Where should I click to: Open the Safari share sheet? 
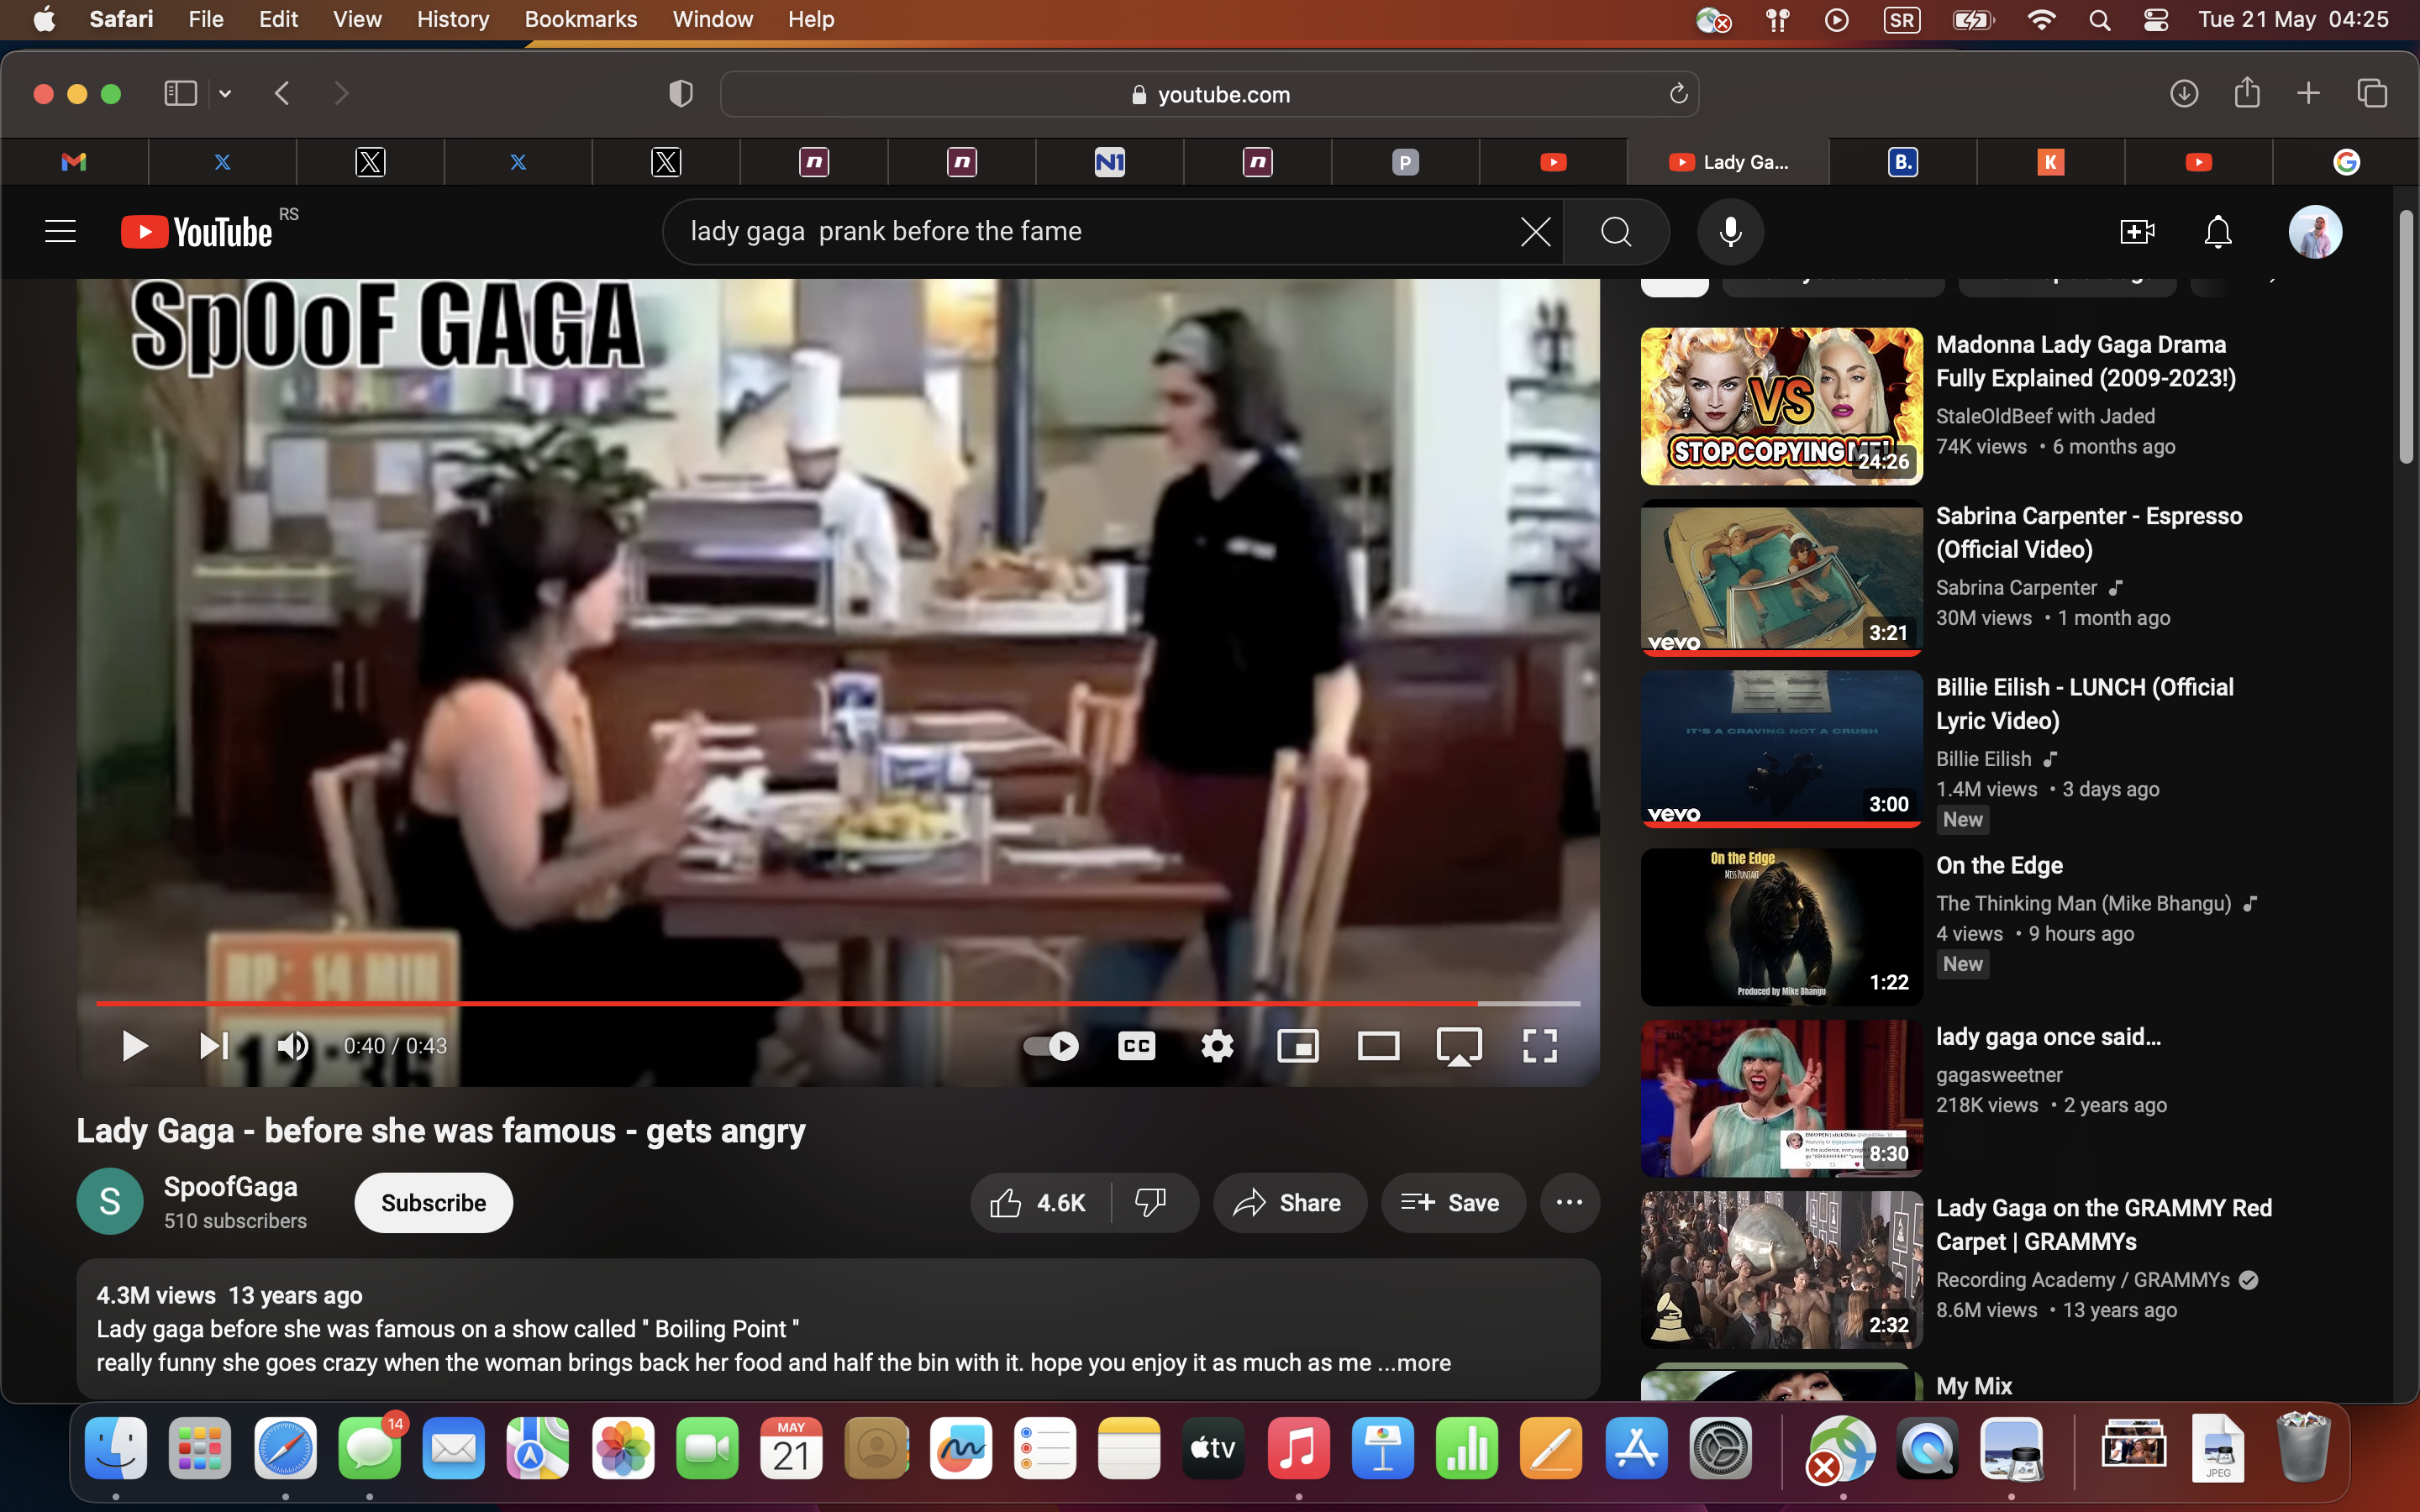2247,93
